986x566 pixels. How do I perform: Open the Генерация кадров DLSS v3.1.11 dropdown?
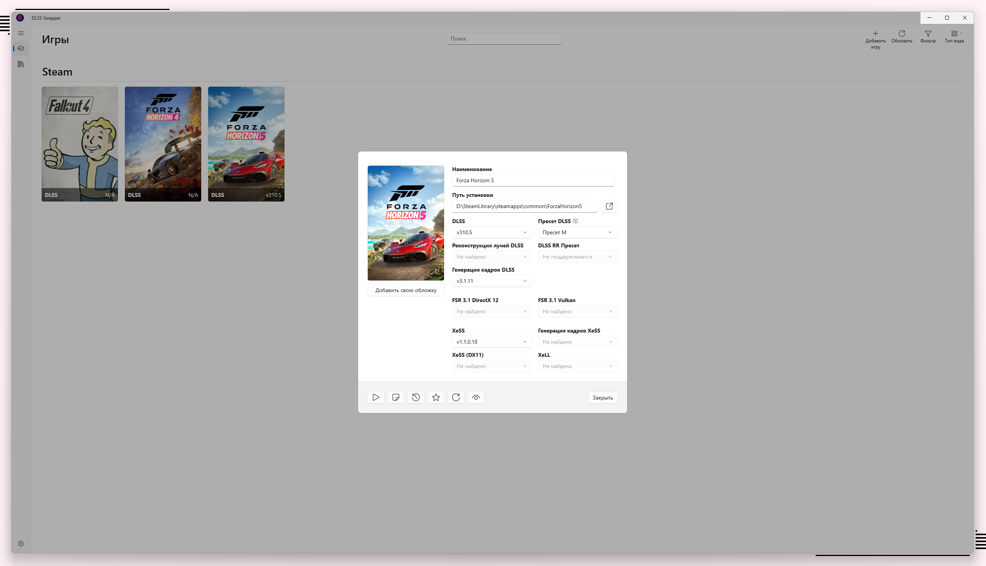(x=491, y=281)
